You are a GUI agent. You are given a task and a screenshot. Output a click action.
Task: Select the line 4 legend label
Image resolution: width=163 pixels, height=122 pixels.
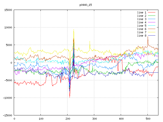coord(142,22)
